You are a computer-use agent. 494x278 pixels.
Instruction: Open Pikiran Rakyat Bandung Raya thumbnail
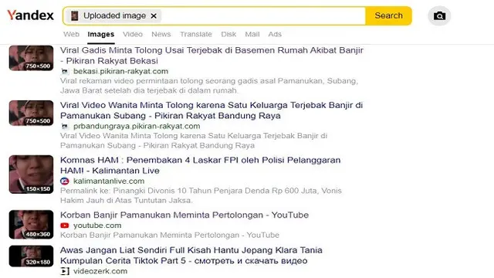tap(31, 113)
